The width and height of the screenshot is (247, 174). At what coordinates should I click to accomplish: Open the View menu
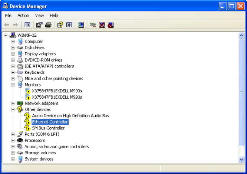click(39, 16)
